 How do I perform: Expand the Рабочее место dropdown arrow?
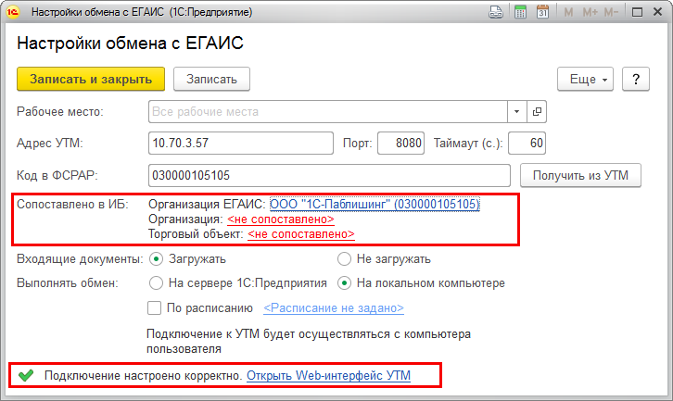tap(516, 112)
